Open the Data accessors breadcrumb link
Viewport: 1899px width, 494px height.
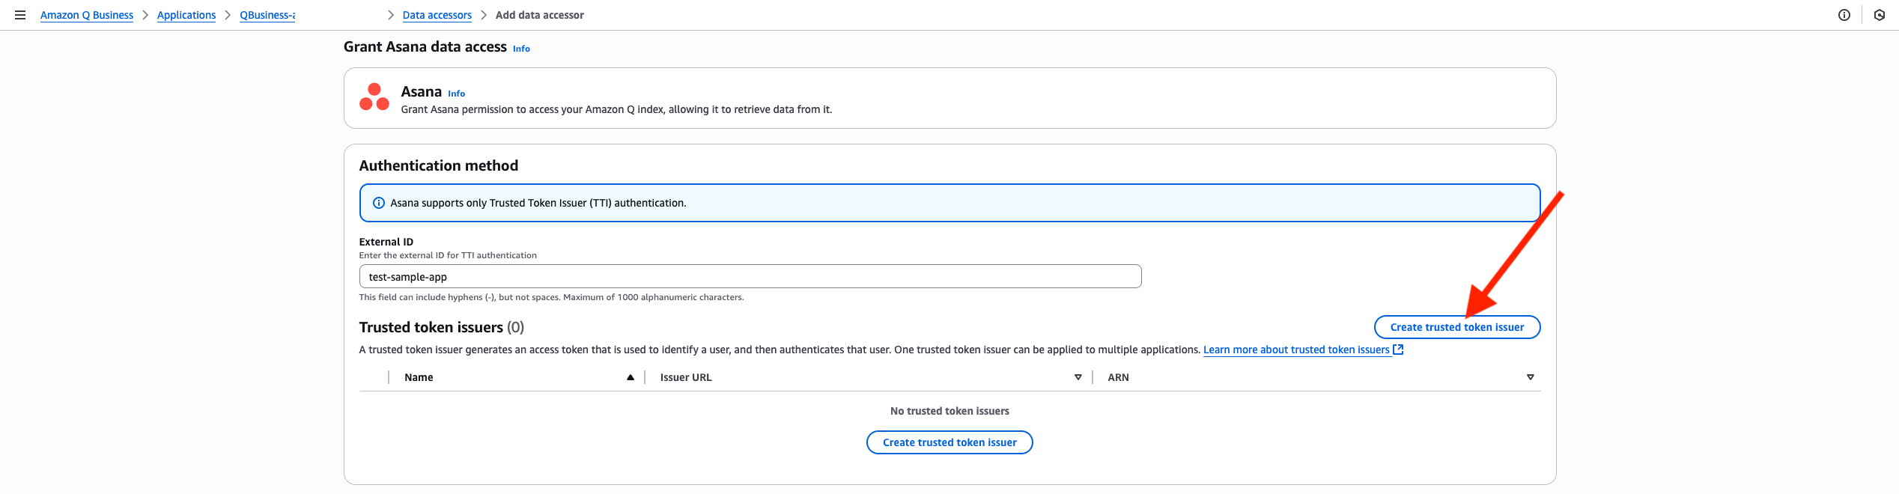(437, 15)
